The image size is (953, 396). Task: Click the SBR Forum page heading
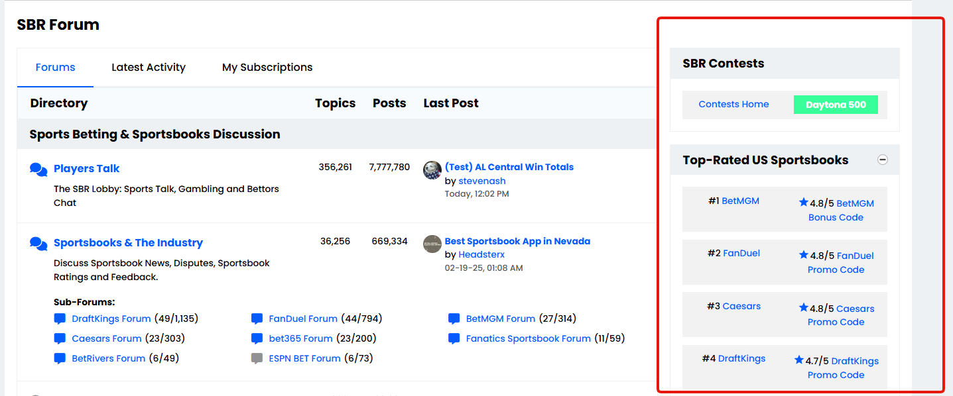coord(58,25)
